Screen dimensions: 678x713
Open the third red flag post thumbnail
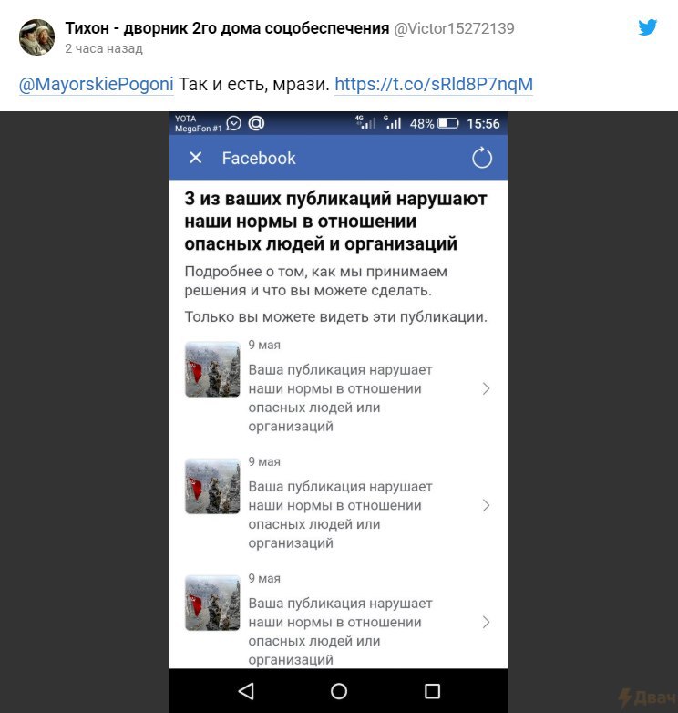[x=212, y=603]
